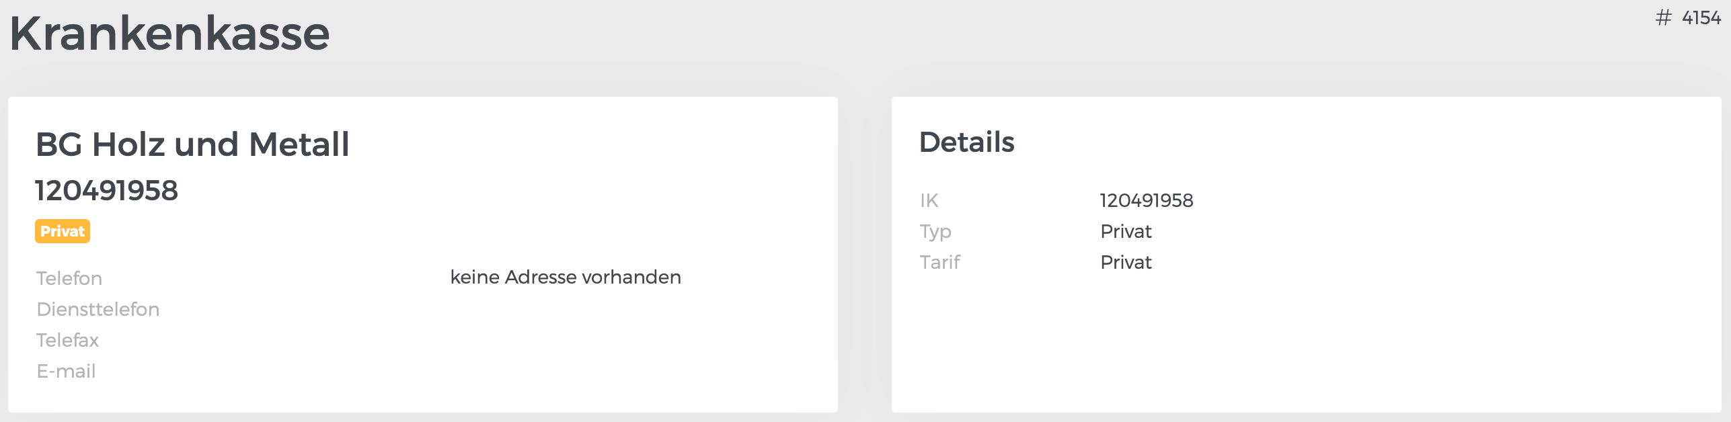Click the IK value 120491958 in Details
This screenshot has width=1731, height=422.
(x=1147, y=200)
